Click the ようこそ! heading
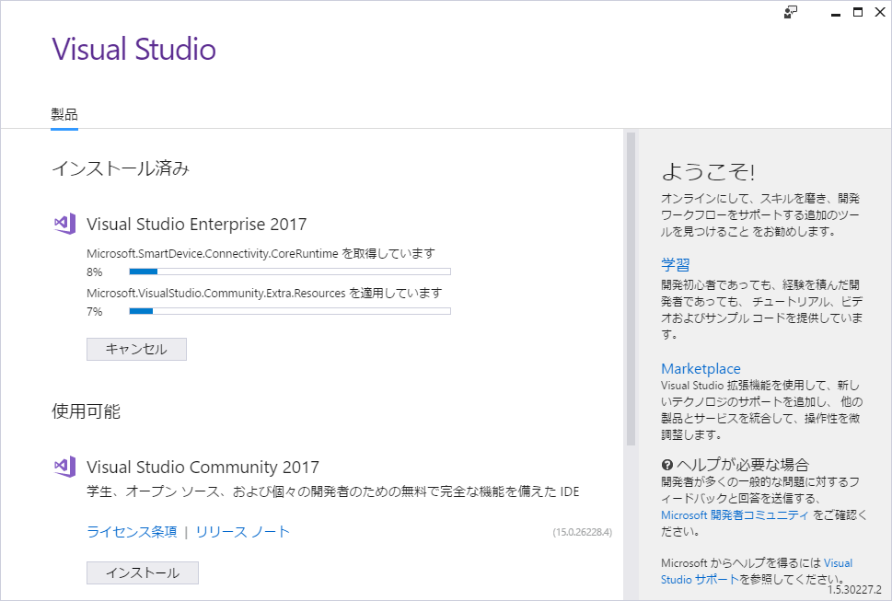The image size is (892, 601). pos(709,171)
